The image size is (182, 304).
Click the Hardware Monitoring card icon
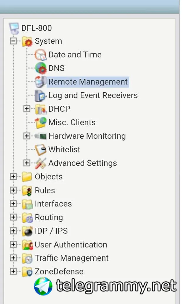(41, 136)
